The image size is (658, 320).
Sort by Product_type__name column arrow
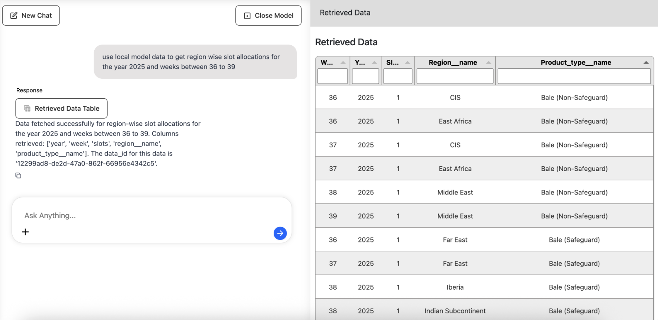point(646,63)
